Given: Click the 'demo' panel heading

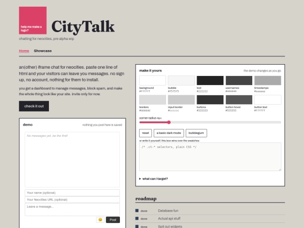Looking at the screenshot, I should coord(28,124).
